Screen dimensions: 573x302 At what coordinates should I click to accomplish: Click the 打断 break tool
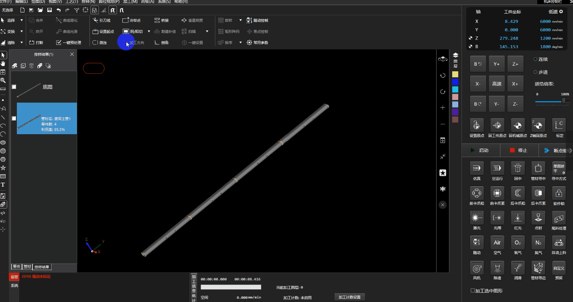pos(36,42)
